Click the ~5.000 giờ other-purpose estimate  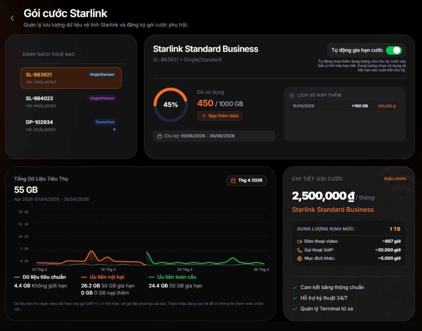tap(389, 258)
